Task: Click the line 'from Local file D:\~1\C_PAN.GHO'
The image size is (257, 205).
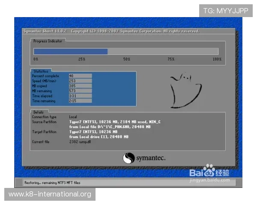Action: point(100,127)
